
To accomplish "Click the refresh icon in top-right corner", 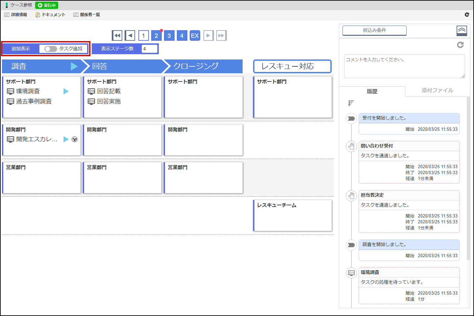I will [x=467, y=14].
